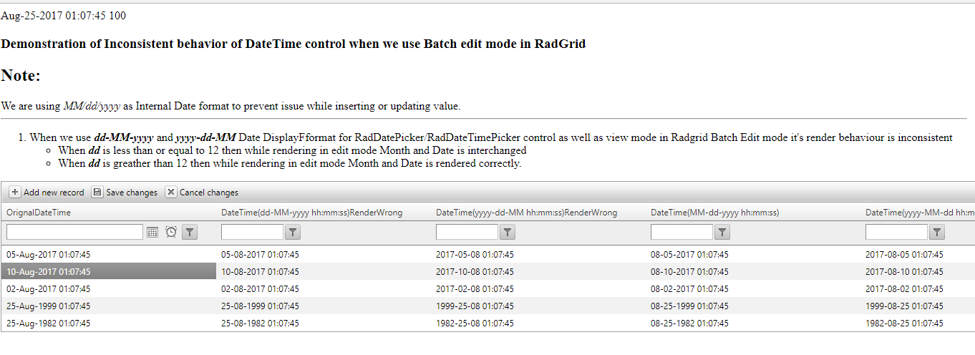Click the Cancel changes X icon
Screen dimensions: 975x355
(x=171, y=192)
